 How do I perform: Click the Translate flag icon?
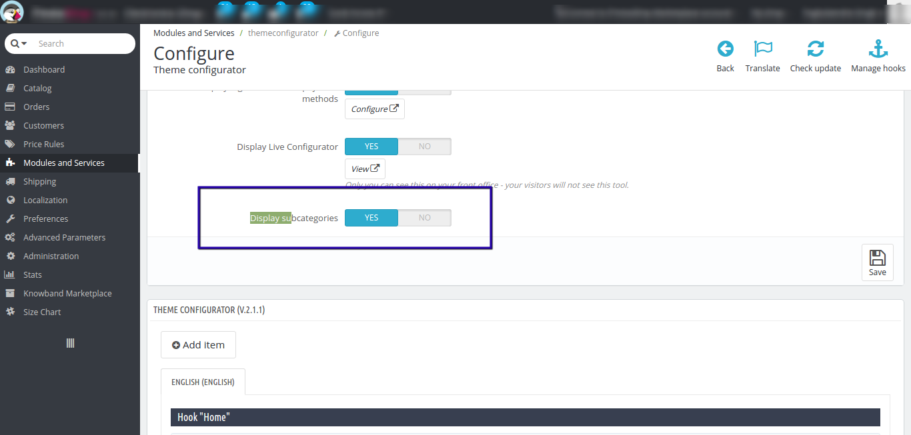[763, 49]
